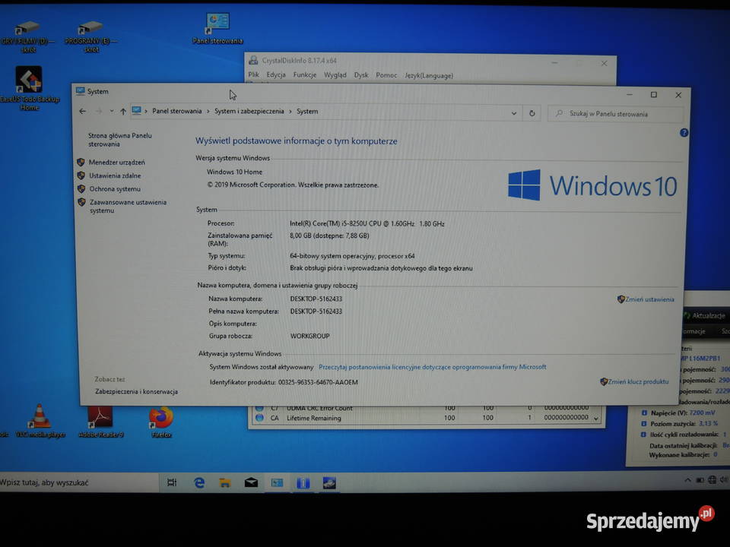
Task: Open the Dysk menu in CrystalDiskInfo
Action: click(x=360, y=74)
